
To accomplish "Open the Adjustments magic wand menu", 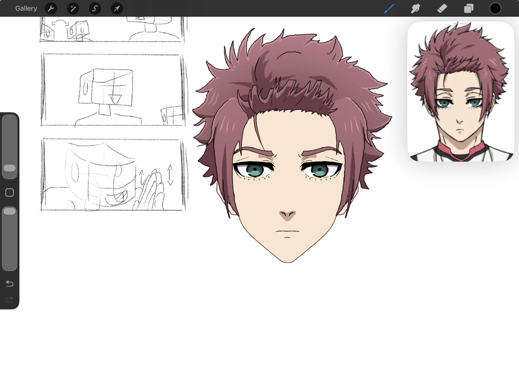I will coord(73,8).
